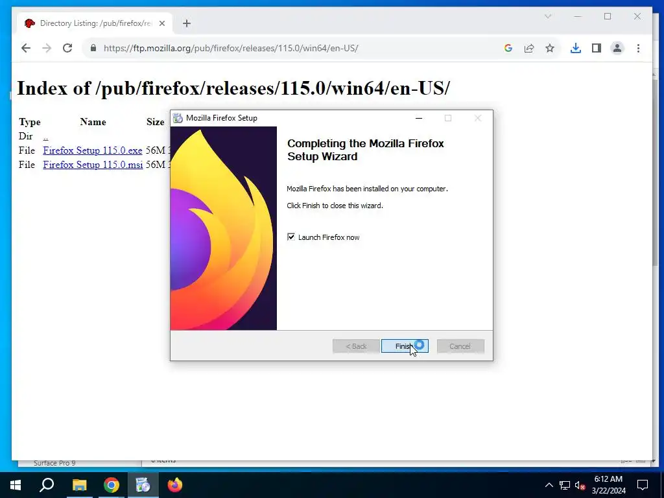Open the Windows Start menu
The image size is (664, 498).
coord(16,485)
